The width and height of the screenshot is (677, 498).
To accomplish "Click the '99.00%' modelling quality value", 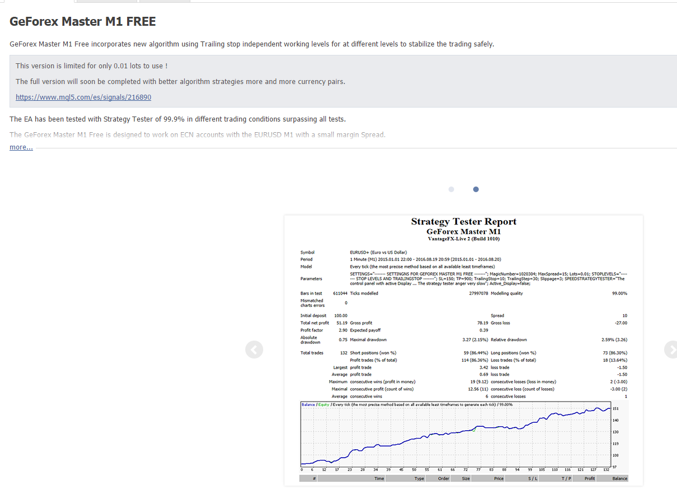I will click(x=620, y=294).
